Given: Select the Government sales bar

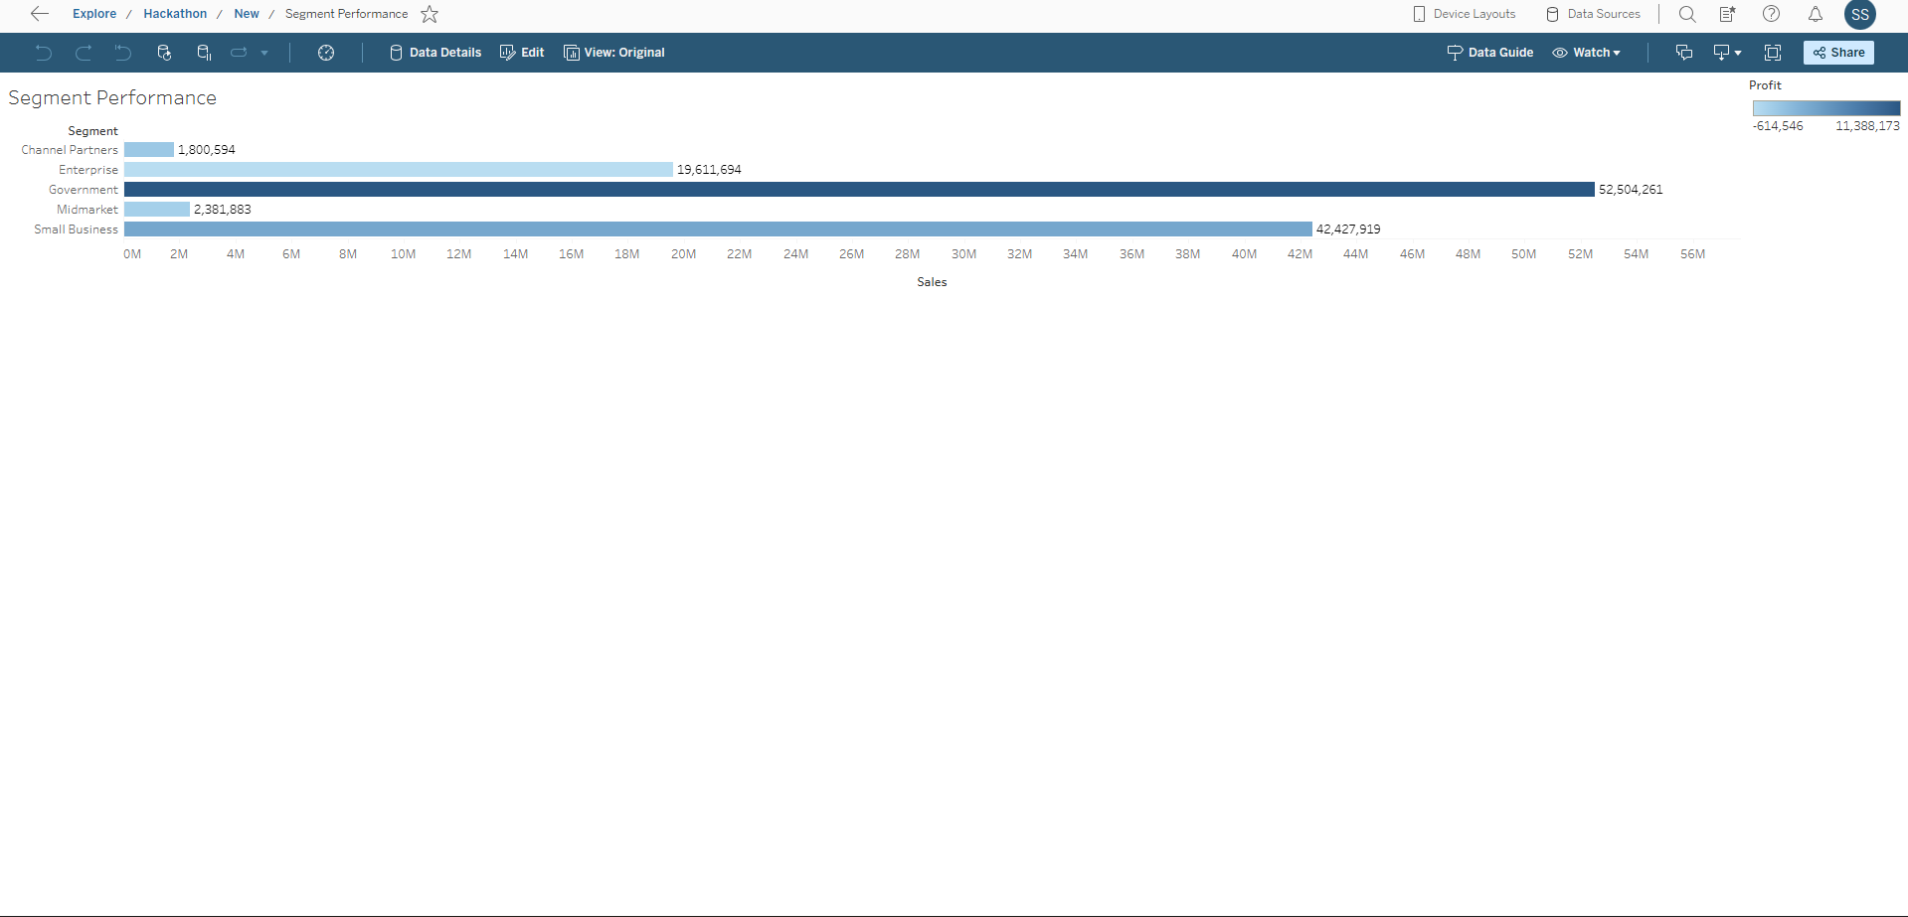Looking at the screenshot, I should pos(859,189).
